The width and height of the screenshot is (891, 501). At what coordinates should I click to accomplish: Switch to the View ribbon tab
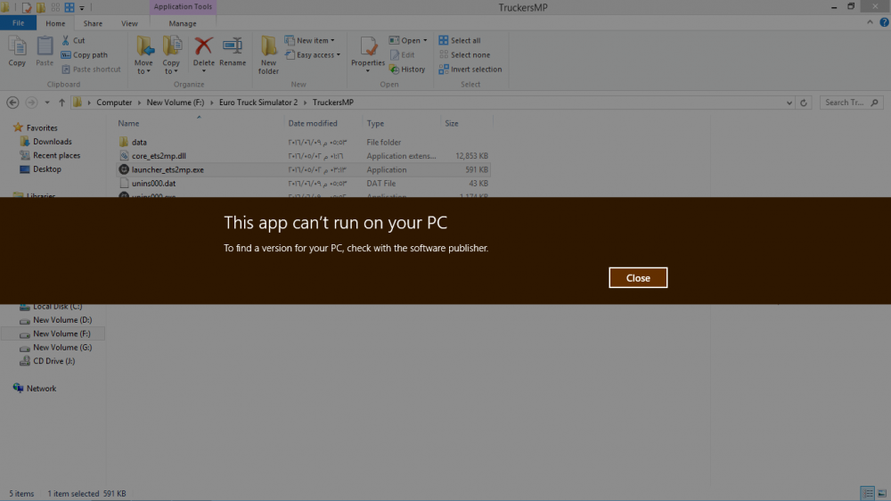tap(129, 24)
